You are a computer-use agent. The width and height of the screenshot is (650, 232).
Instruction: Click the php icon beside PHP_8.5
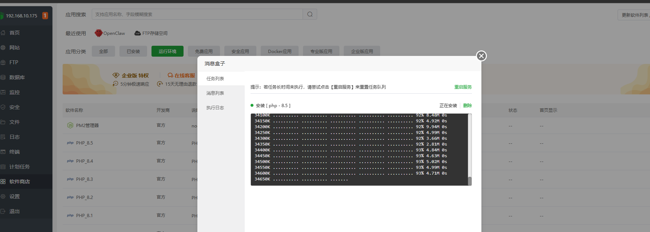70,143
